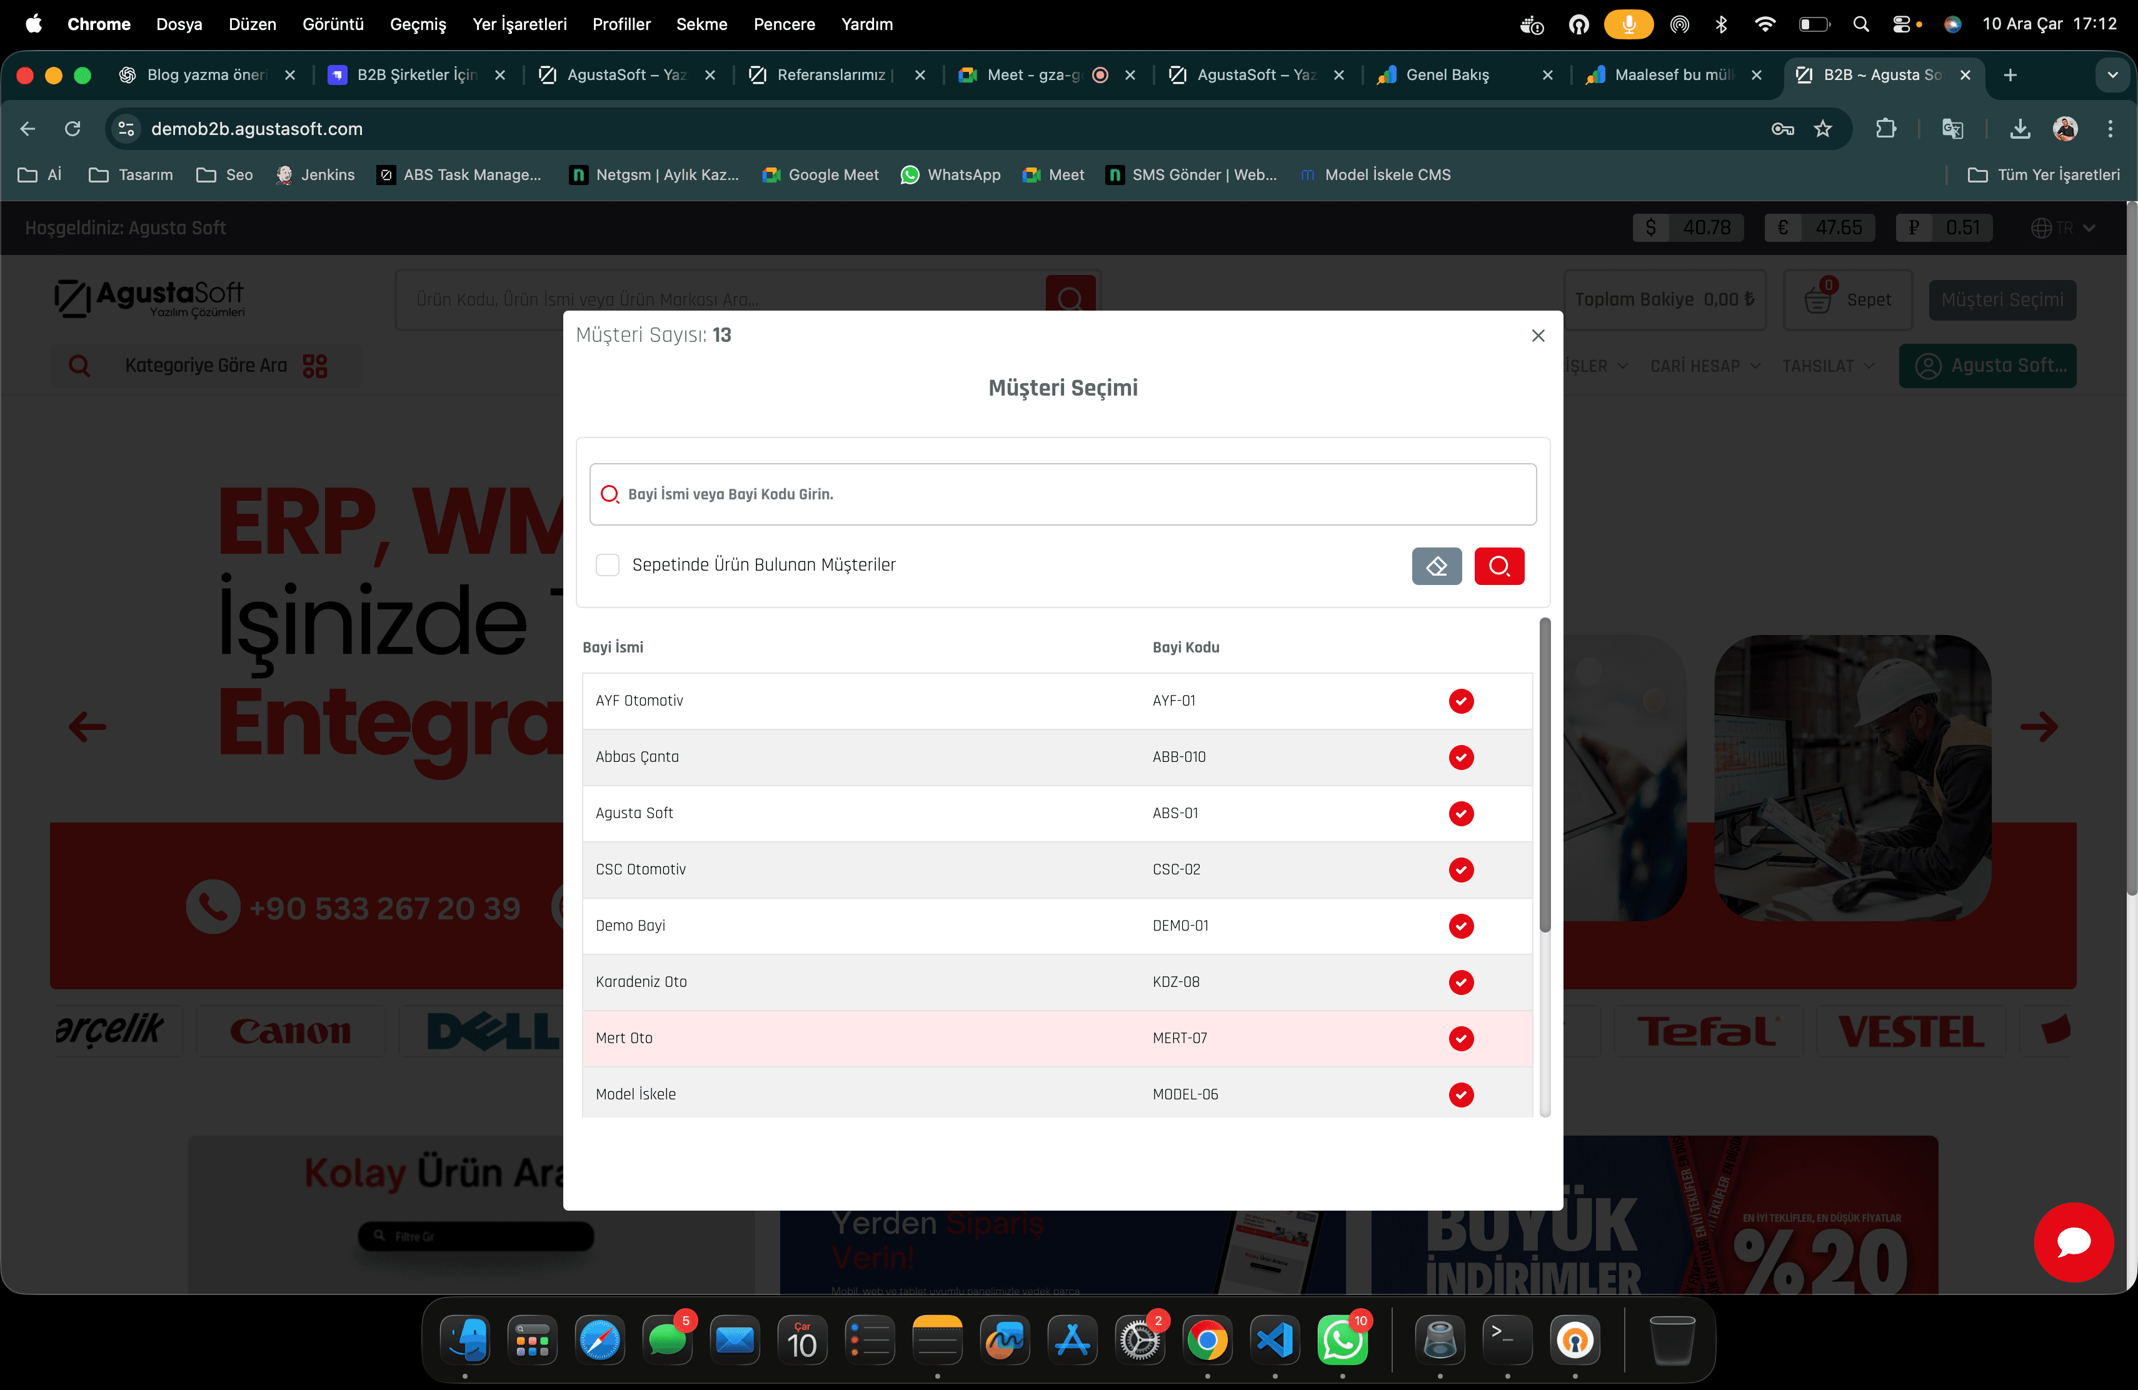Viewport: 2138px width, 1390px height.
Task: Close the Müşteri Seçimi dialog
Action: tap(1538, 335)
